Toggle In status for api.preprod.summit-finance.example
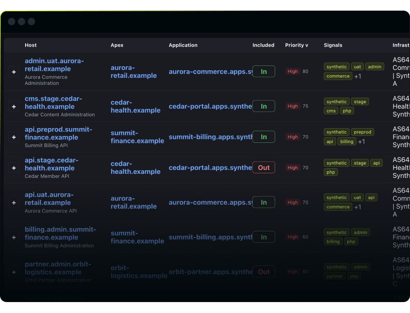410x313 pixels. 264,137
